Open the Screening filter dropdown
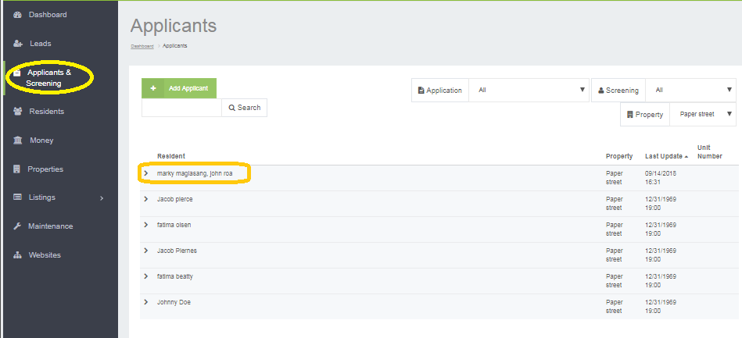This screenshot has height=338, width=742. [692, 91]
